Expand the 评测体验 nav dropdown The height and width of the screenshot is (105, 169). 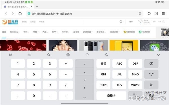point(88,32)
